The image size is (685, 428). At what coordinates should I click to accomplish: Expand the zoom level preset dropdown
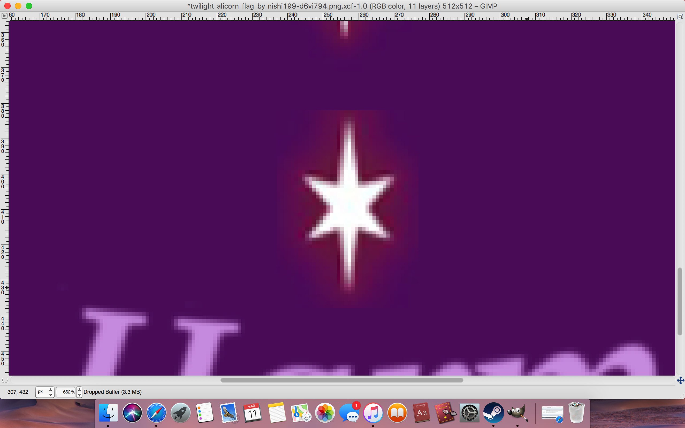tap(79, 392)
